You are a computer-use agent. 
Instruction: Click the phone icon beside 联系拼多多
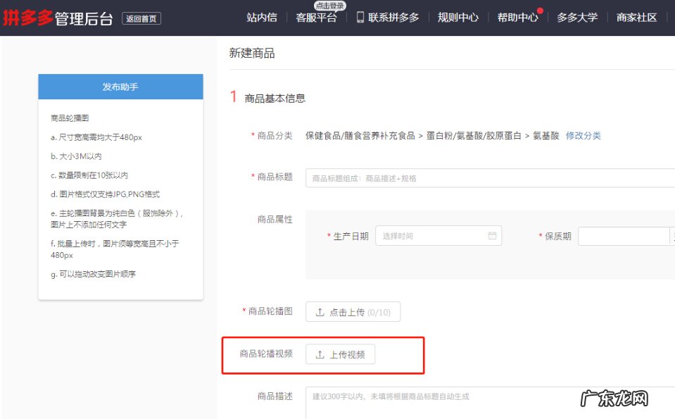[360, 17]
